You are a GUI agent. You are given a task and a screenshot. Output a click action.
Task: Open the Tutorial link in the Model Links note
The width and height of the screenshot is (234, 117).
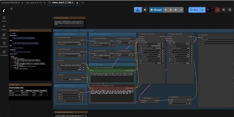[x=13, y=34]
